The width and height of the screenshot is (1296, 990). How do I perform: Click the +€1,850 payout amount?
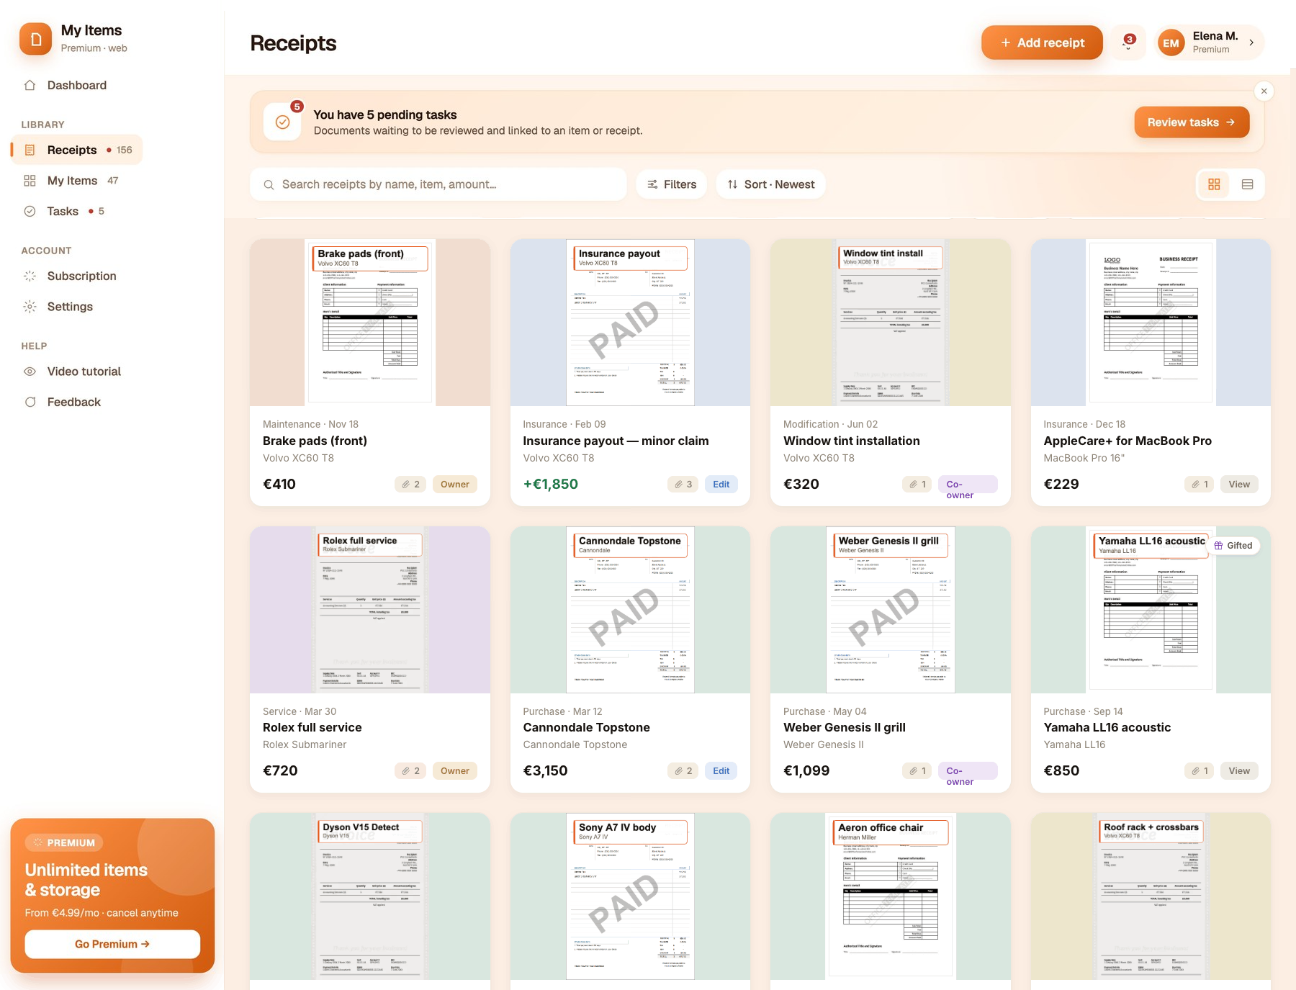click(x=551, y=484)
